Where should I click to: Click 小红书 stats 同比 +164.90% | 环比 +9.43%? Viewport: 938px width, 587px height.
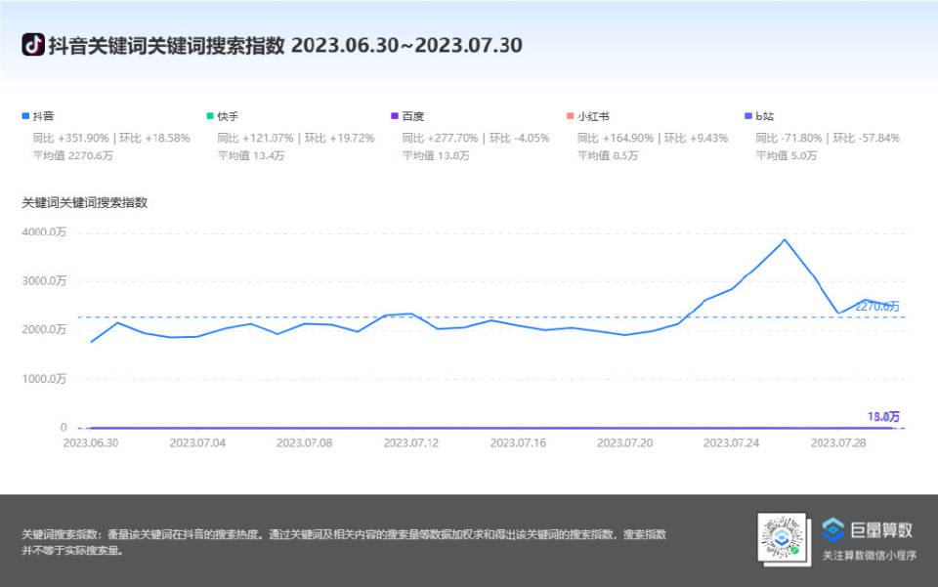[x=653, y=138]
